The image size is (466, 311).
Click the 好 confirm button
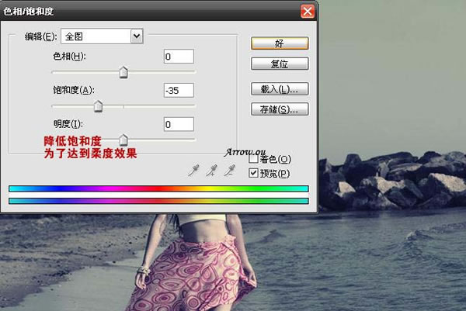[x=280, y=43]
